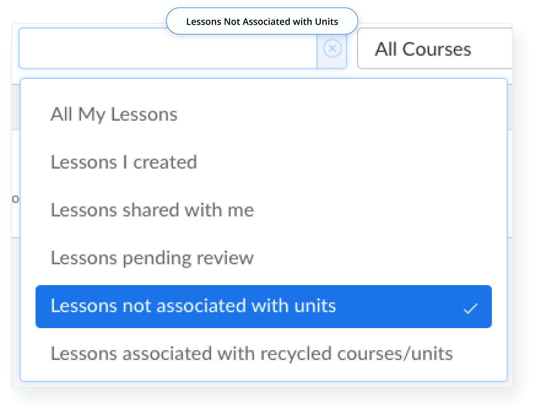Select Lessons shared with me

pos(152,210)
